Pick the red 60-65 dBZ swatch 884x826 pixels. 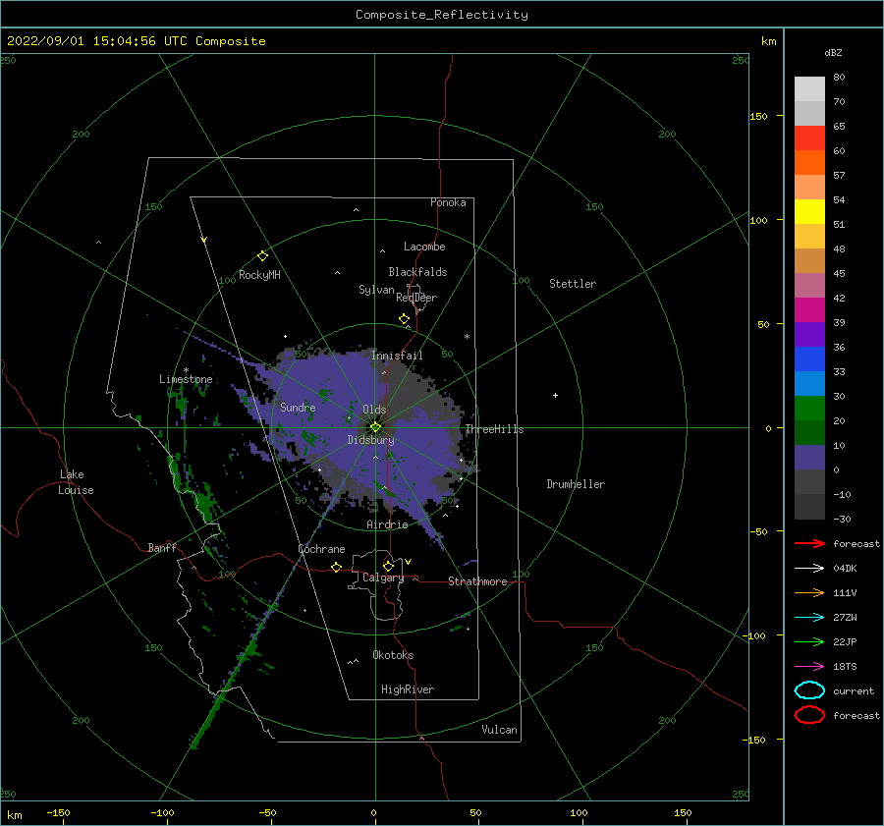(x=809, y=138)
